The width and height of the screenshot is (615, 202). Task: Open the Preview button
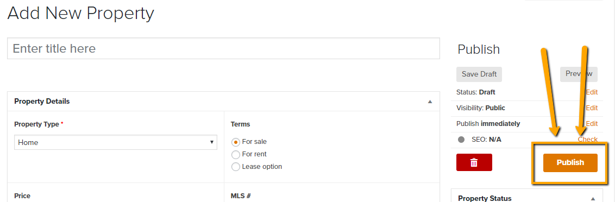coord(579,74)
